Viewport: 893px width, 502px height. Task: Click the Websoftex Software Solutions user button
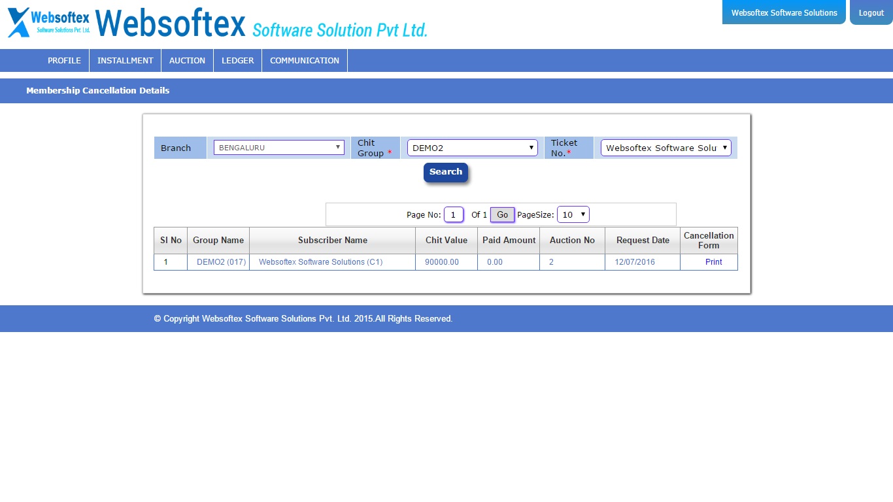[x=784, y=12]
